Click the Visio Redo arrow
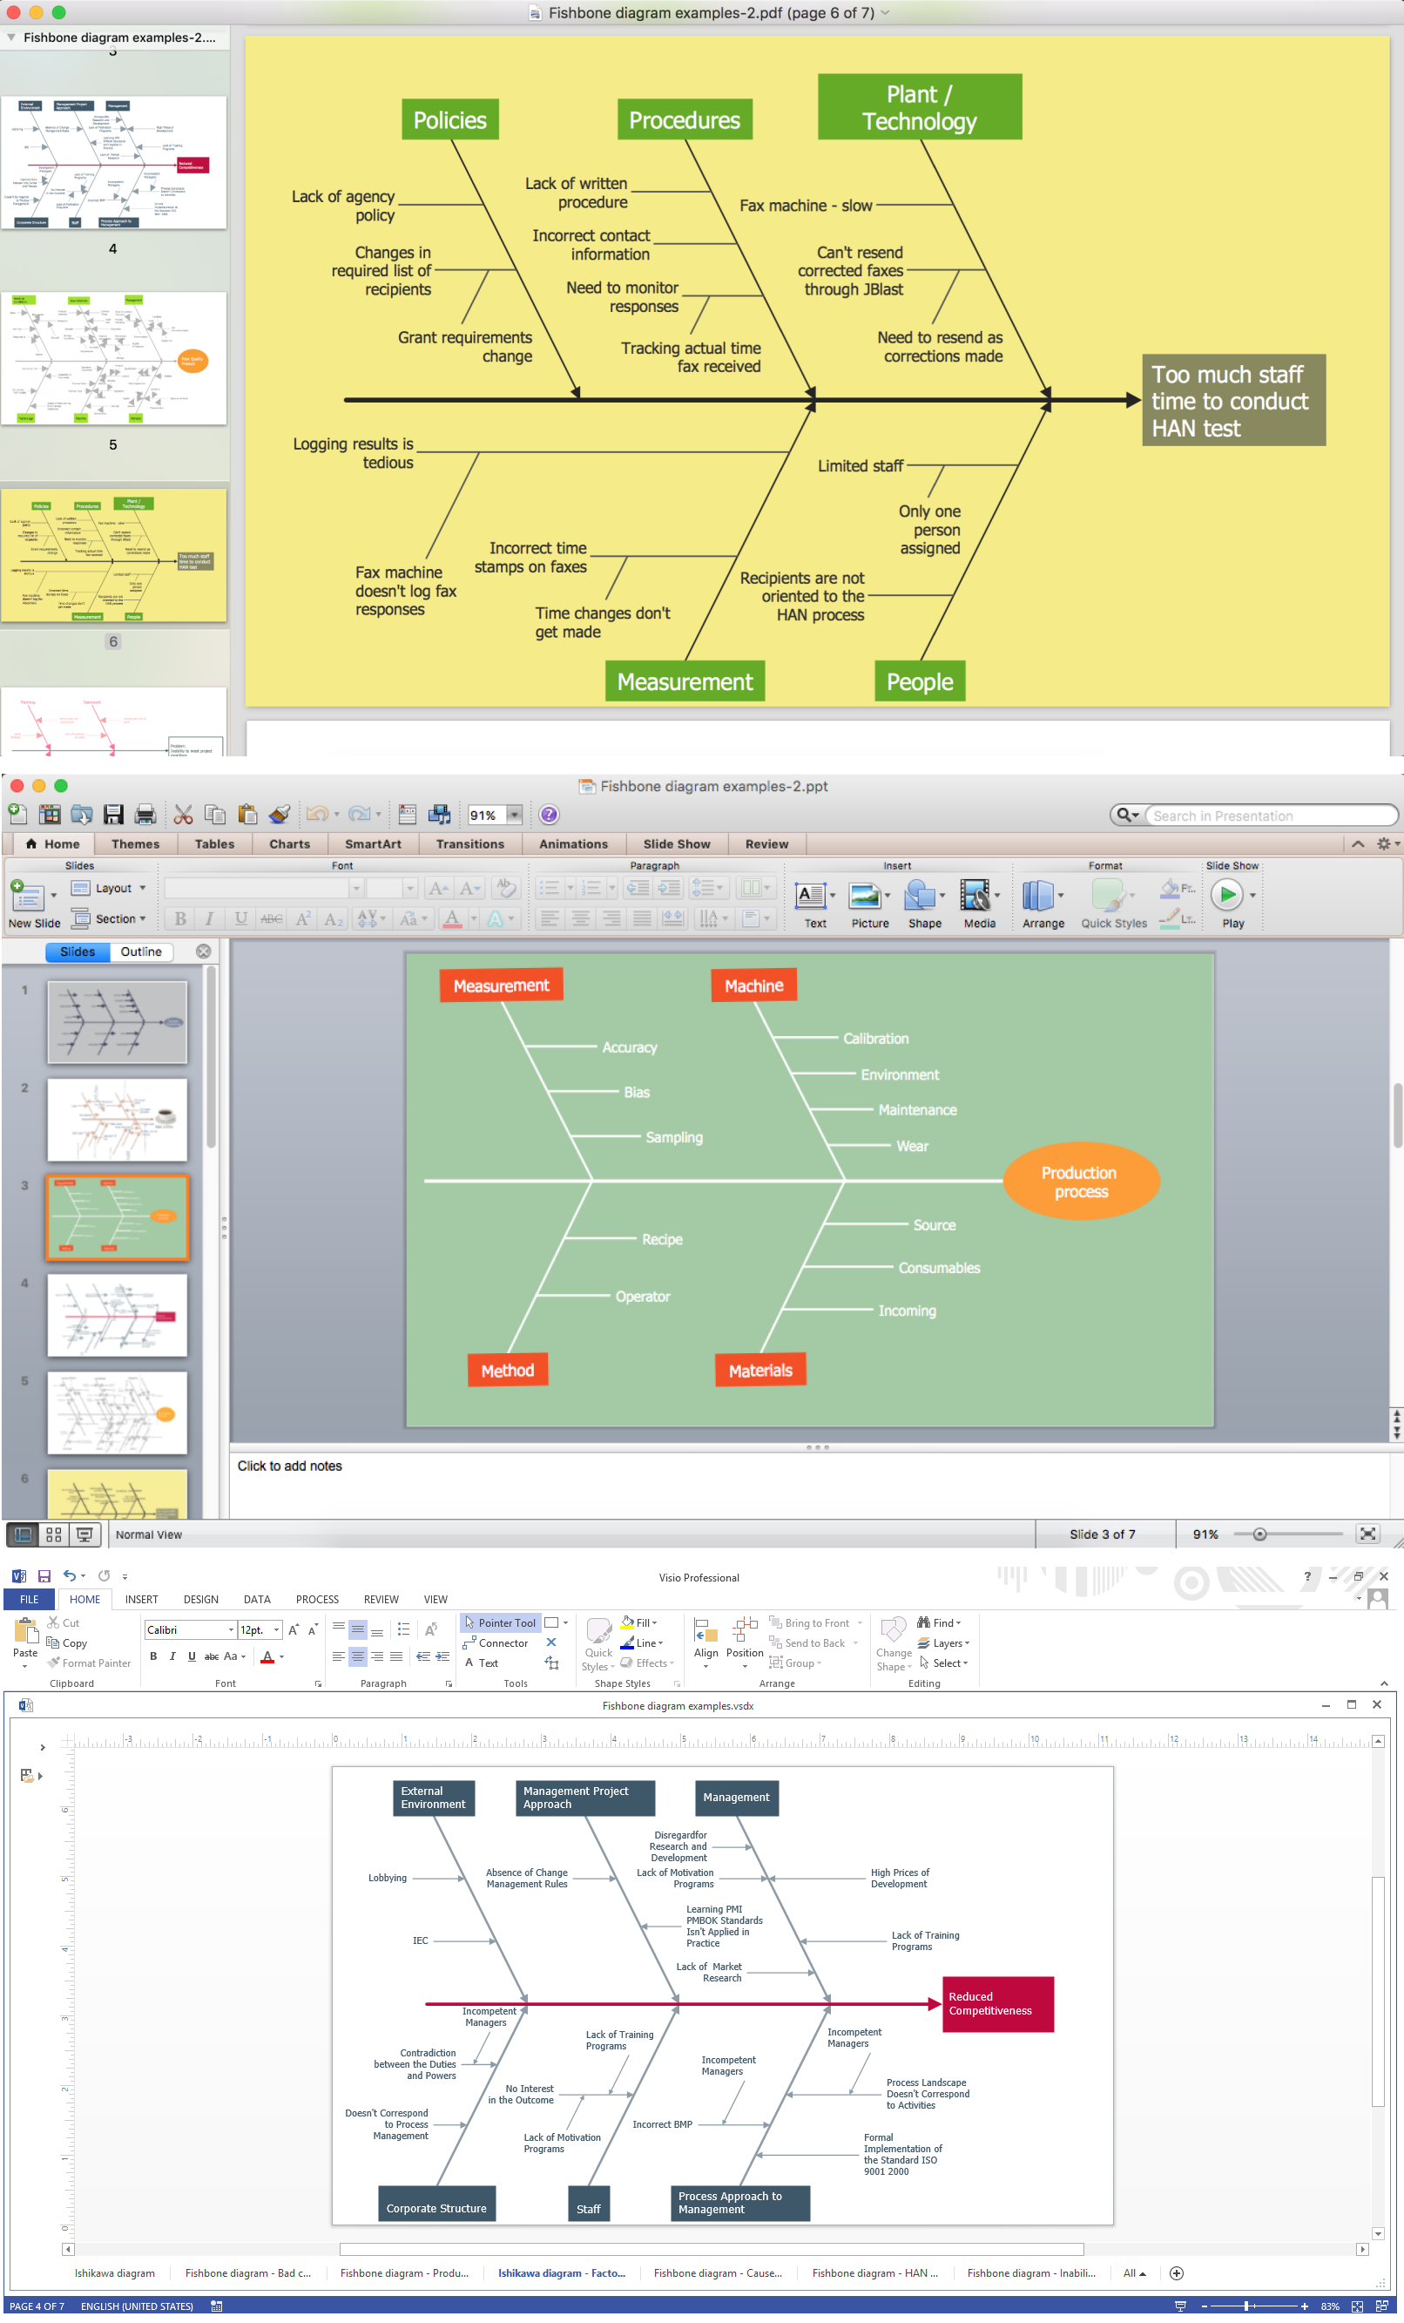 (x=104, y=1575)
